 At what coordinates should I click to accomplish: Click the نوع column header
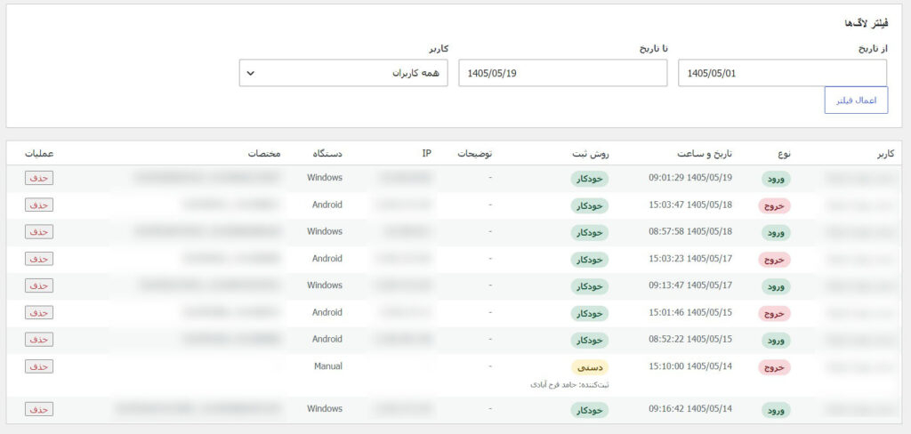785,154
